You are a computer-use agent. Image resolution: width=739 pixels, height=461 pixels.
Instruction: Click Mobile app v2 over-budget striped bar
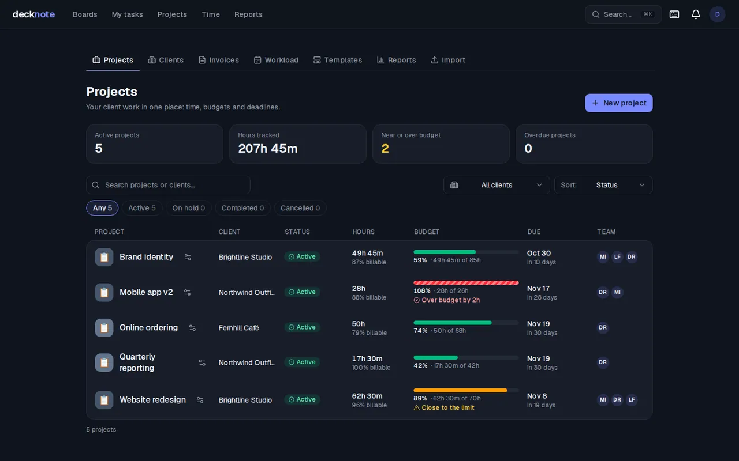[x=466, y=283]
